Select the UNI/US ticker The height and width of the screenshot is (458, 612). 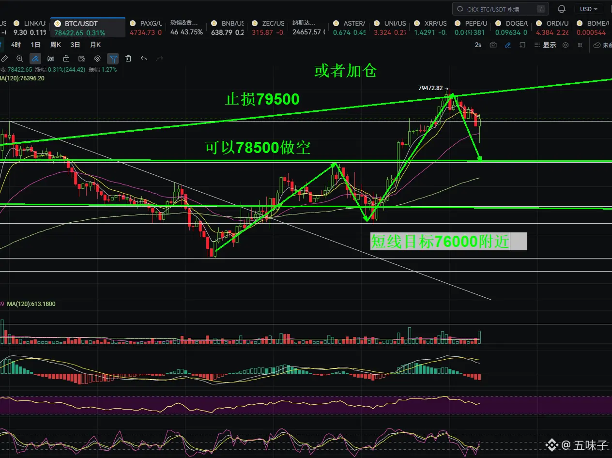(x=390, y=28)
